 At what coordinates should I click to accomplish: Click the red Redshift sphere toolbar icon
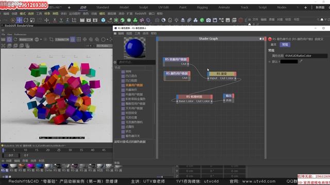coord(241,20)
